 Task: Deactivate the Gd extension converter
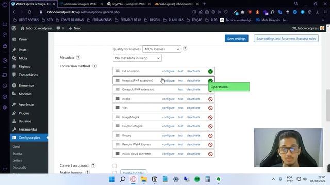coord(193,71)
